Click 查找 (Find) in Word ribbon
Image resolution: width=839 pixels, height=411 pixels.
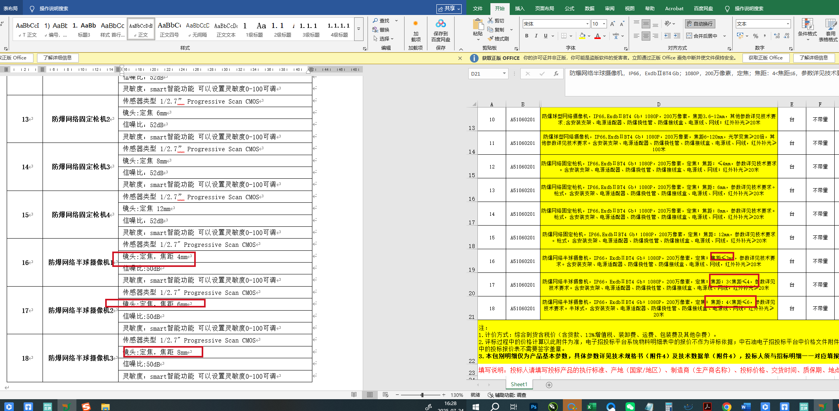point(381,20)
